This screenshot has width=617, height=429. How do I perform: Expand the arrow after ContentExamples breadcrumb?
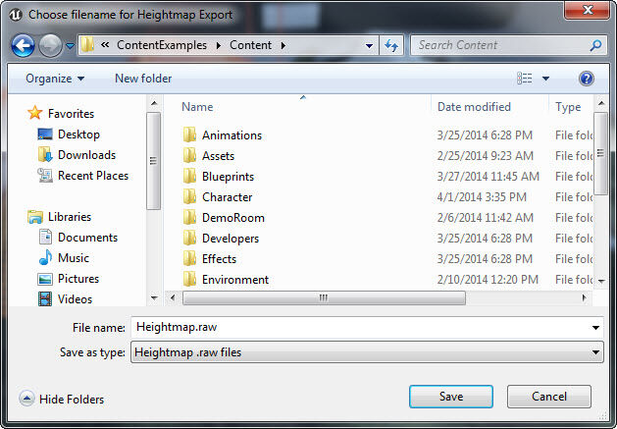pyautogui.click(x=219, y=46)
